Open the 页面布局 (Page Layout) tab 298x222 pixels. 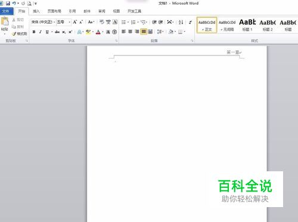54,11
